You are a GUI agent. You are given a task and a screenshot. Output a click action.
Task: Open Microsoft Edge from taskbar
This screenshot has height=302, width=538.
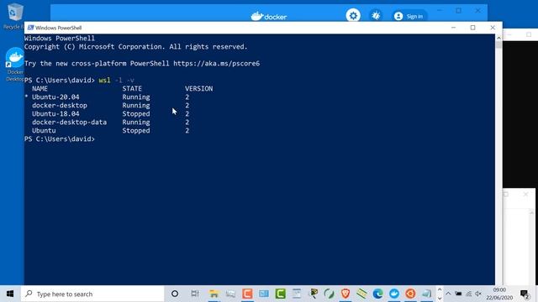coord(377,294)
